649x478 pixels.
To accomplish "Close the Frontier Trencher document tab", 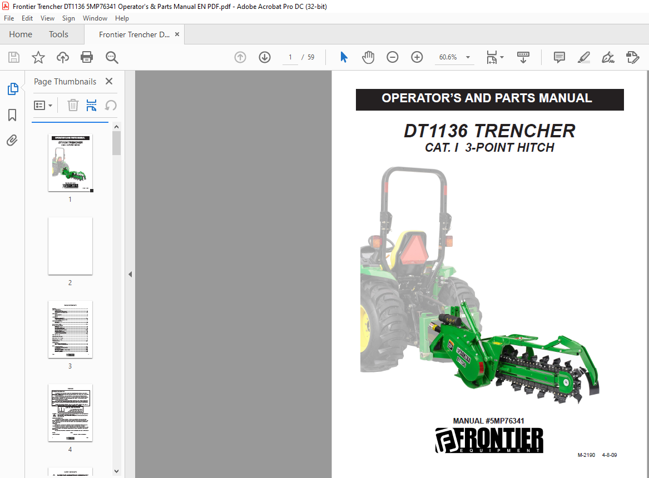I will click(177, 34).
